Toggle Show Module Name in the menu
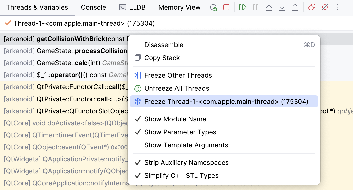 pyautogui.click(x=175, y=119)
